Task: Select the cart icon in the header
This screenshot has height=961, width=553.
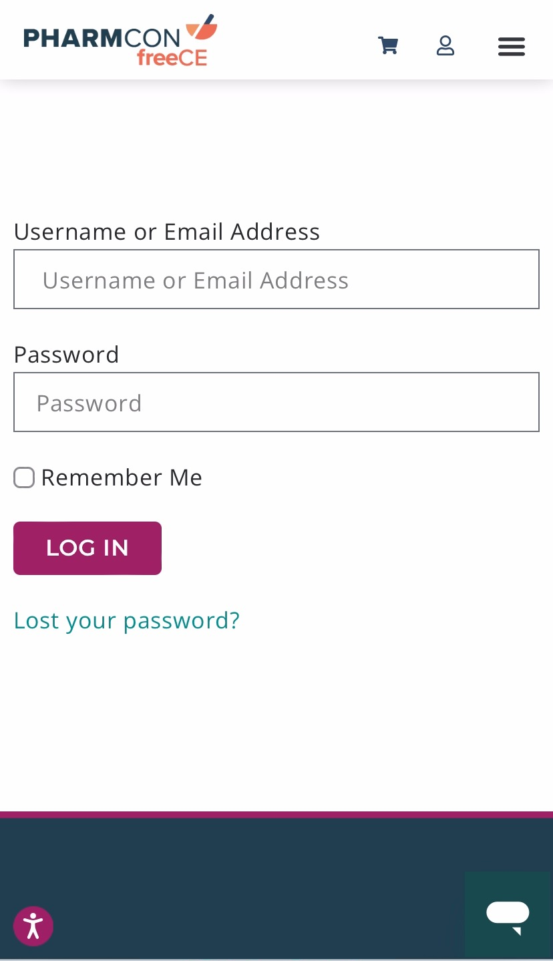Action: (x=387, y=45)
